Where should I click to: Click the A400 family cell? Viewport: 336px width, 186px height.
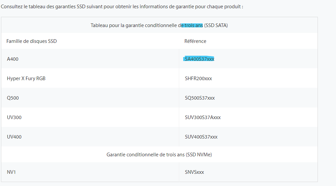pos(13,59)
